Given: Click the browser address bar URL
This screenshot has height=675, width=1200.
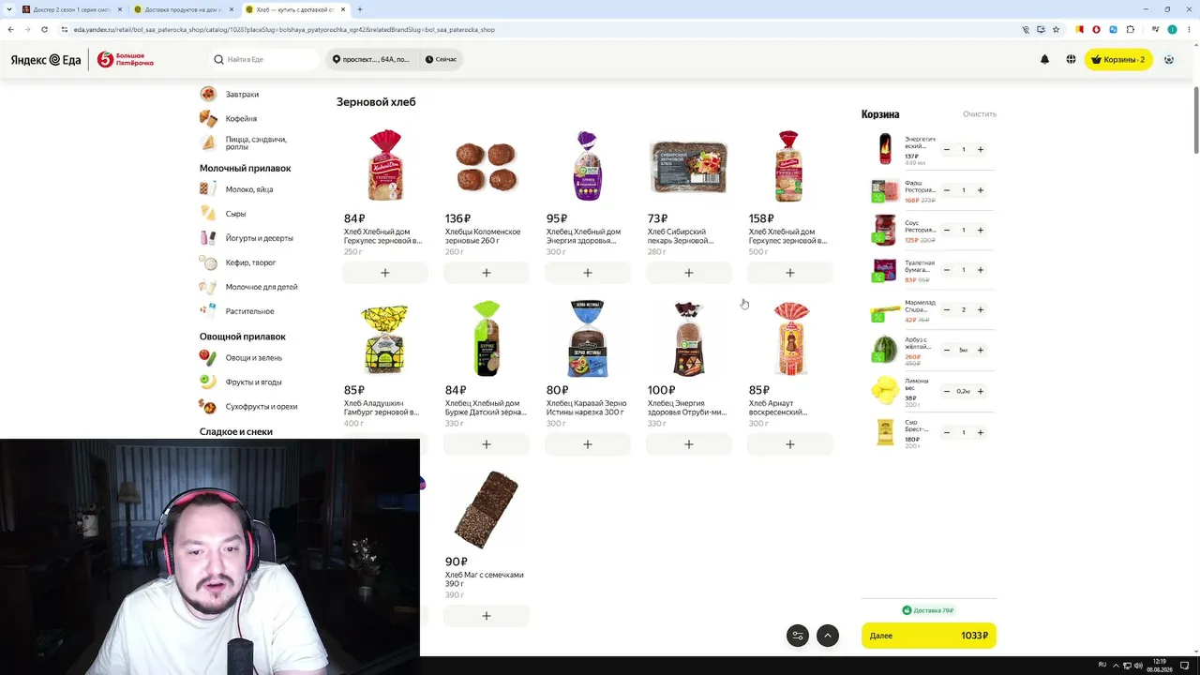Looking at the screenshot, I should coord(284,29).
